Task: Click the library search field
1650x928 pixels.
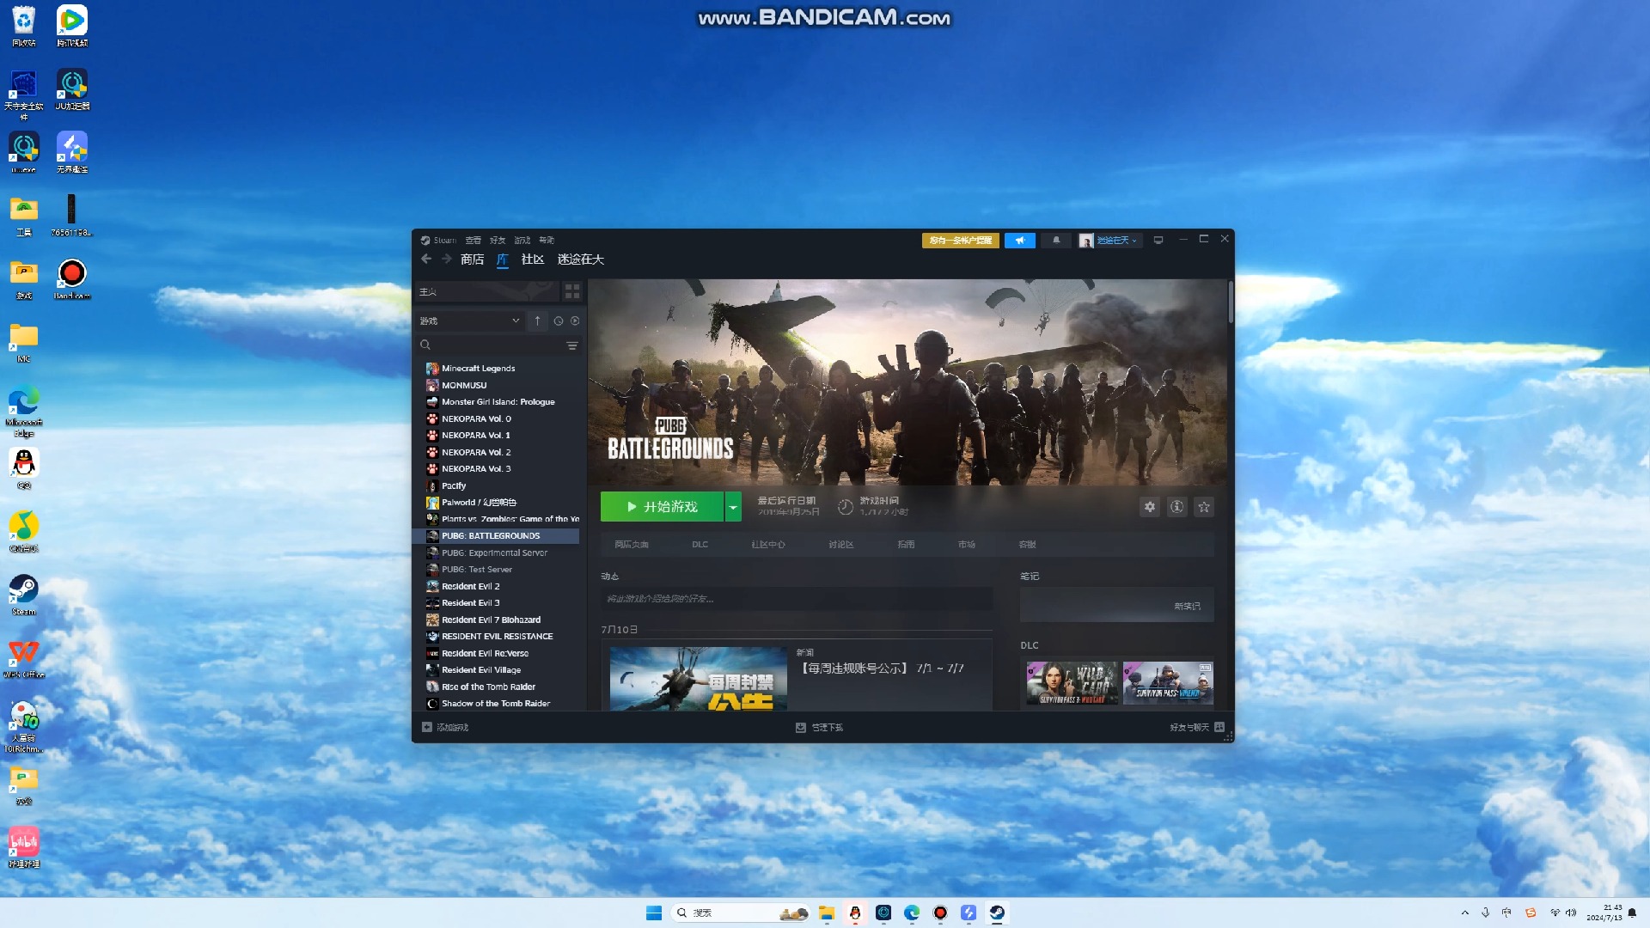Action: (x=490, y=345)
